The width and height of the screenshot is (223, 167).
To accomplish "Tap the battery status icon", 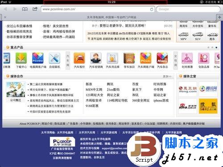I will [220, 2].
